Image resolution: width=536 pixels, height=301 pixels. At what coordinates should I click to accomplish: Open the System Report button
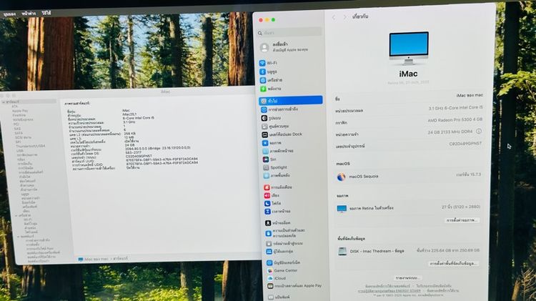408,277
